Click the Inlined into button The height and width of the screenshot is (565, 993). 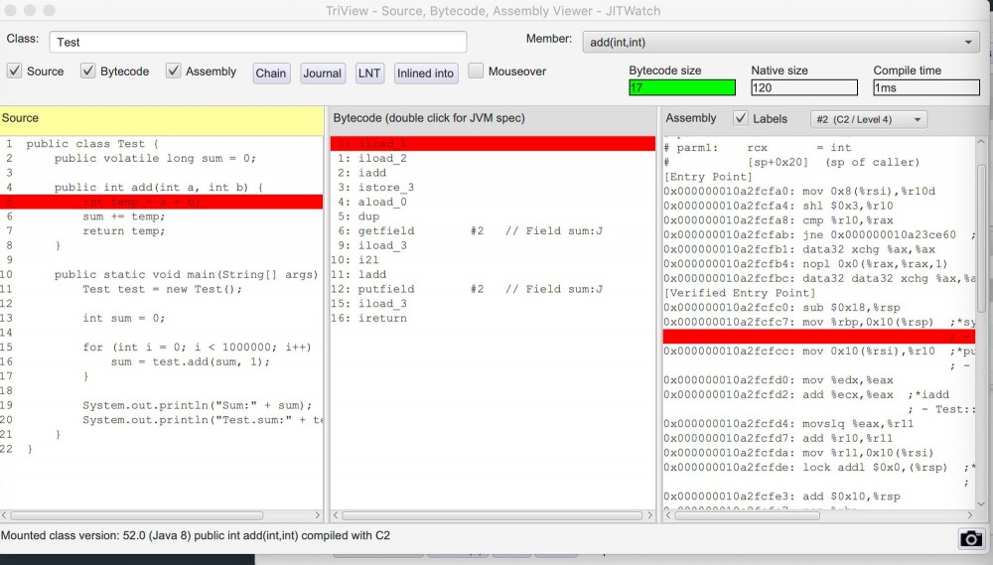tap(425, 72)
